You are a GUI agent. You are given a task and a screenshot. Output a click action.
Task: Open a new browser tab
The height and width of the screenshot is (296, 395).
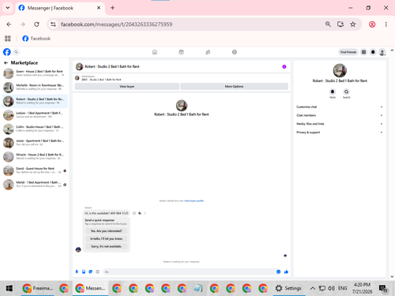[x=112, y=8]
